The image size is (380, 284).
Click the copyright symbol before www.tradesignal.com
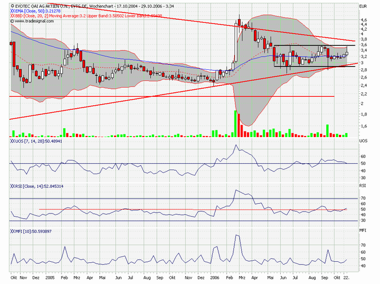(x=12, y=21)
